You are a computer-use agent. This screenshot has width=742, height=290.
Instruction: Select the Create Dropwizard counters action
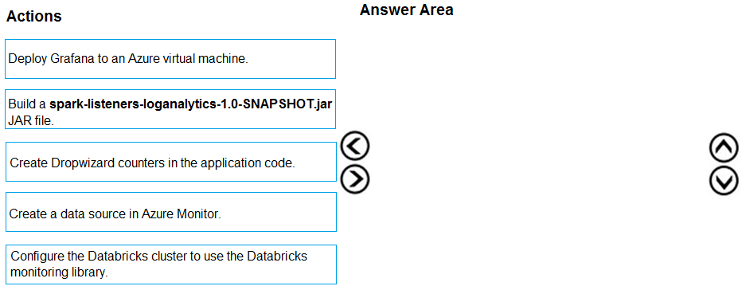(x=171, y=162)
